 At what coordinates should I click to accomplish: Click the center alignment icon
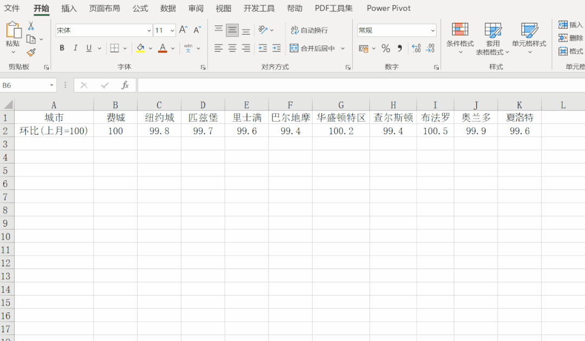tap(232, 48)
